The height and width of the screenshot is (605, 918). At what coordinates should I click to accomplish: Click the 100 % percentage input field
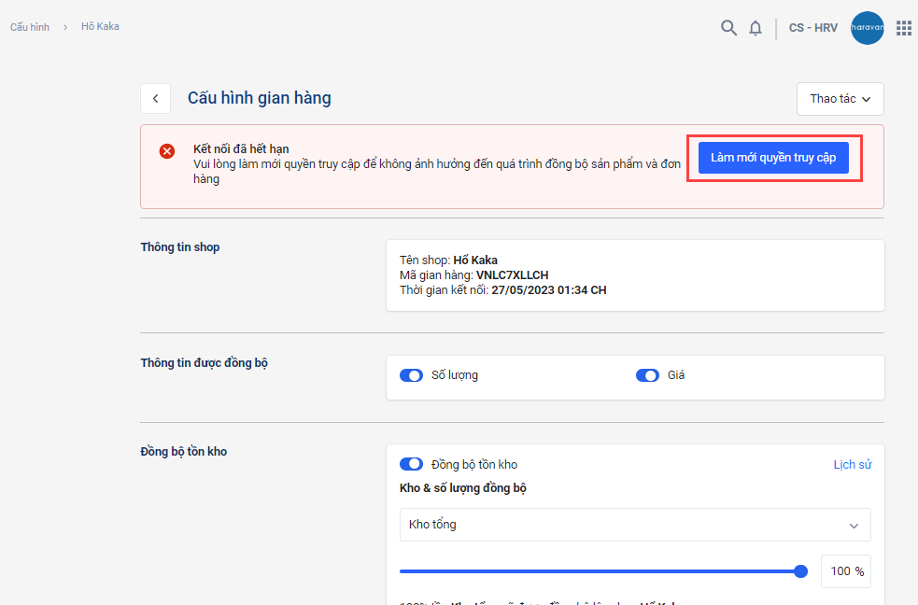tap(845, 571)
